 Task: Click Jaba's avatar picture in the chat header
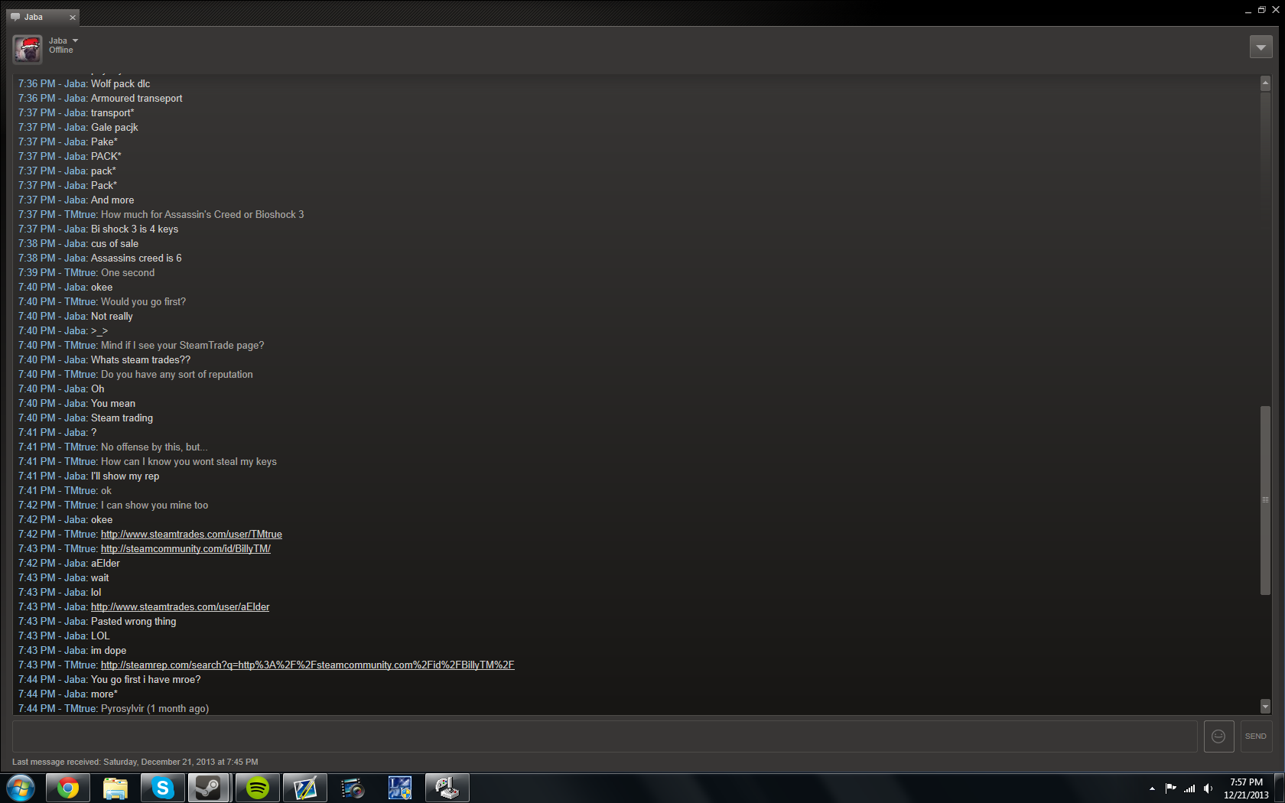coord(28,49)
